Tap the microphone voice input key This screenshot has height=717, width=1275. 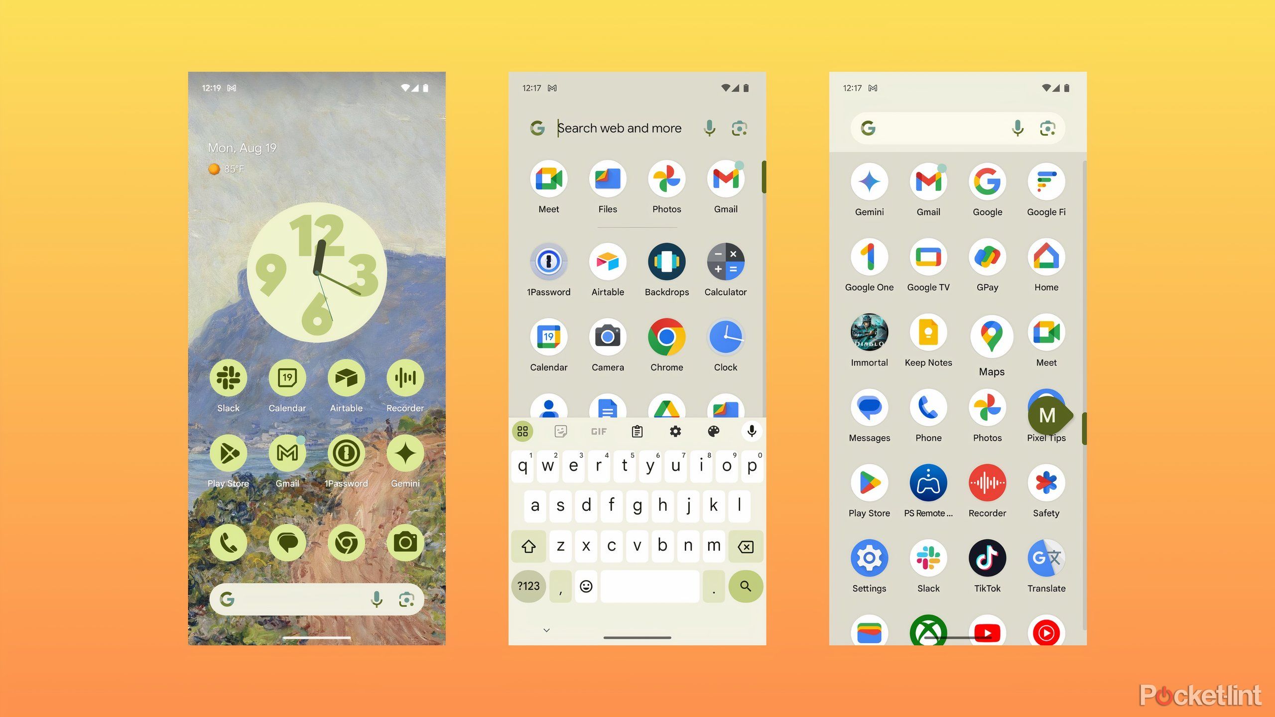click(x=750, y=431)
